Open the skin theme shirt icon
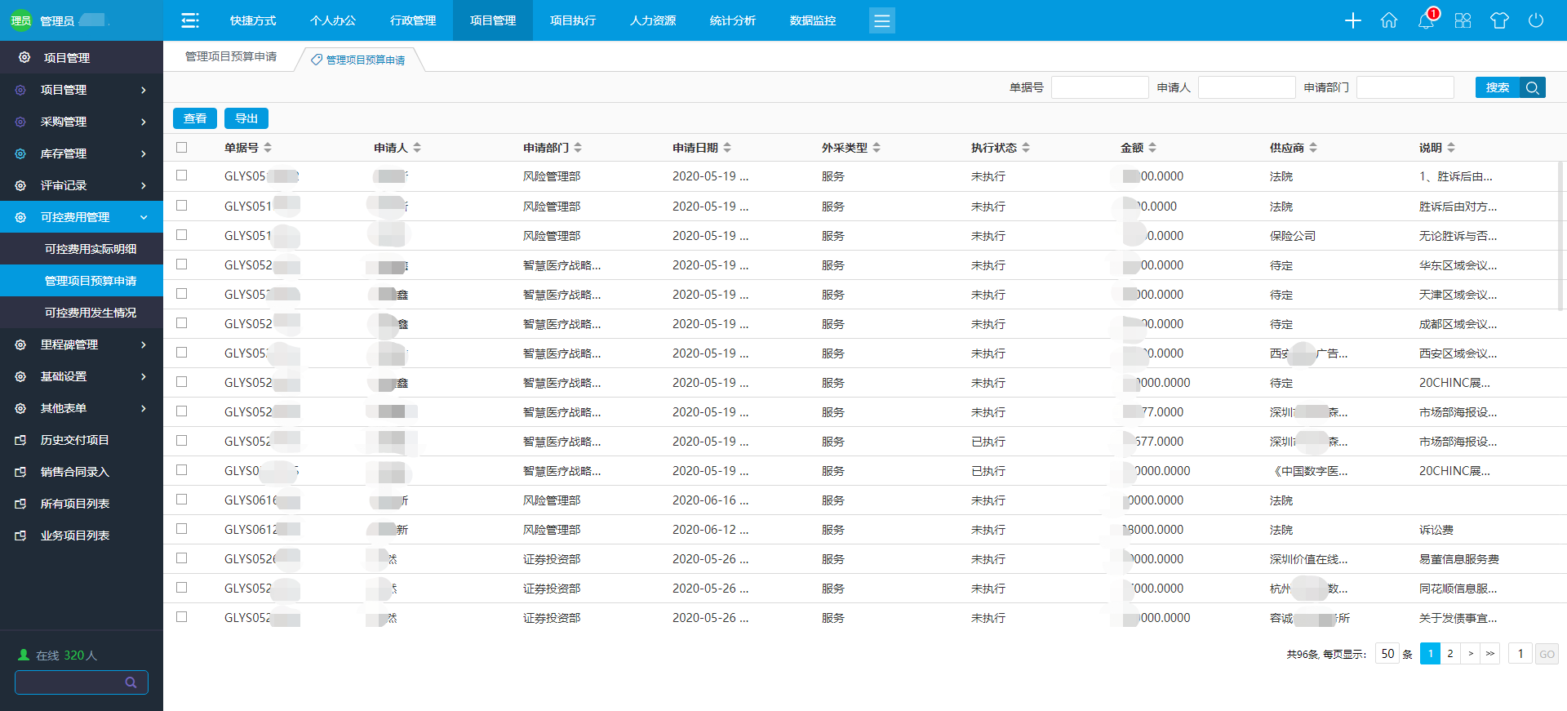The width and height of the screenshot is (1567, 711). 1499,20
